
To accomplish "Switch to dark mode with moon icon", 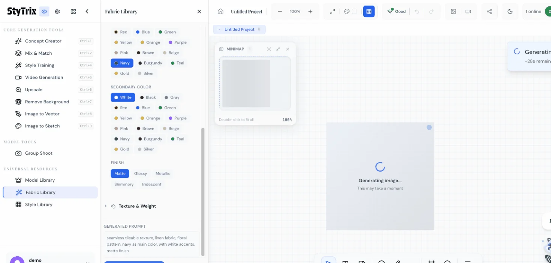I will pos(510,12).
